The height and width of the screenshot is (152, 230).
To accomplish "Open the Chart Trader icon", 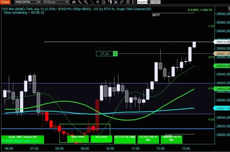I will point(110,2).
